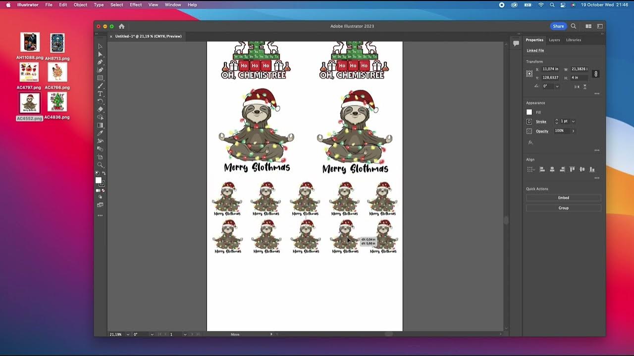
Task: Open the Window menu
Action: pyautogui.click(x=173, y=4)
